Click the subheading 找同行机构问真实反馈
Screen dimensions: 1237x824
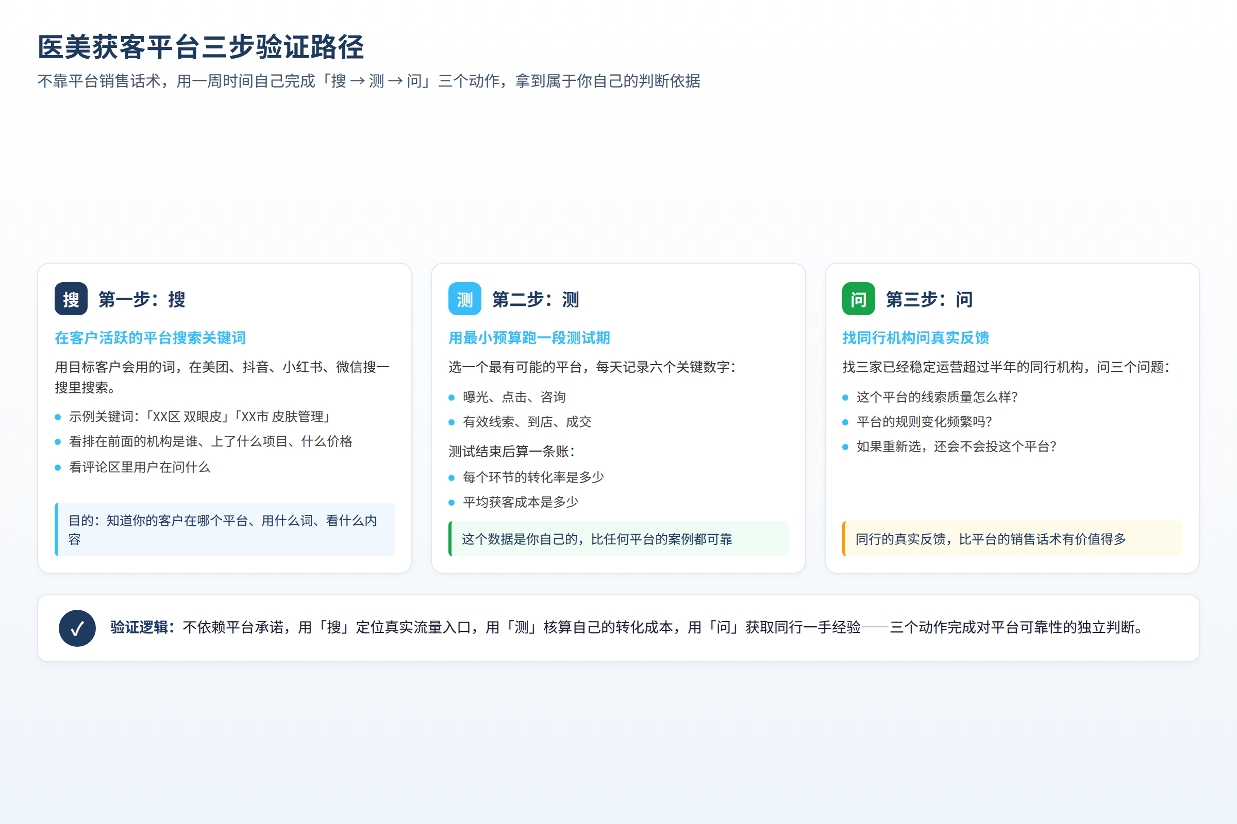(x=916, y=338)
